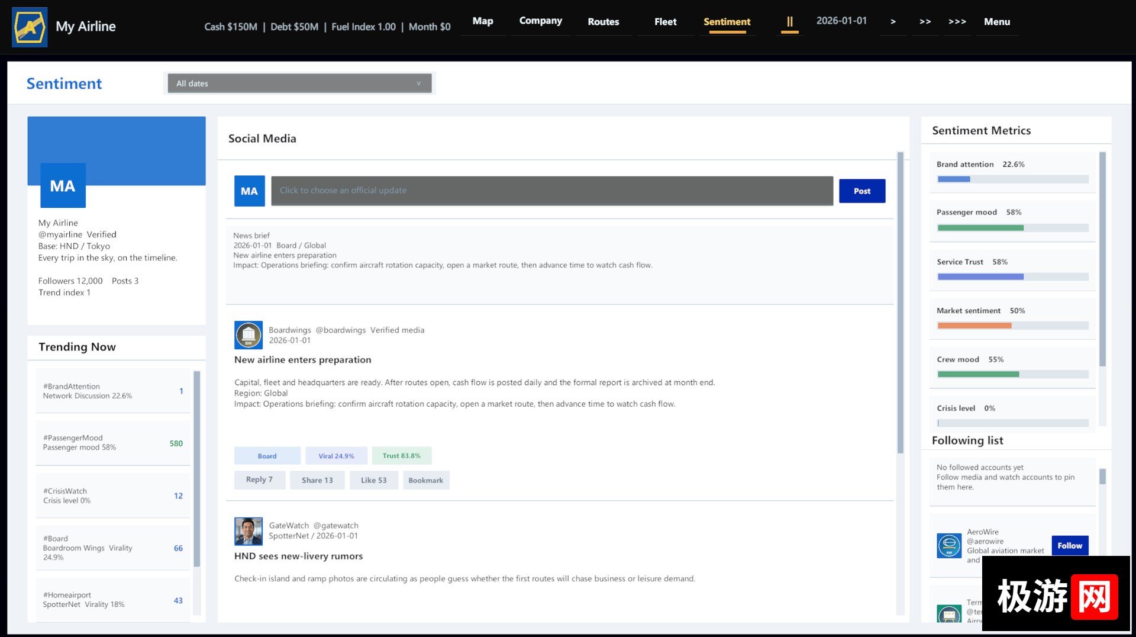Click the Post button
Viewport: 1136px width, 637px height.
862,191
